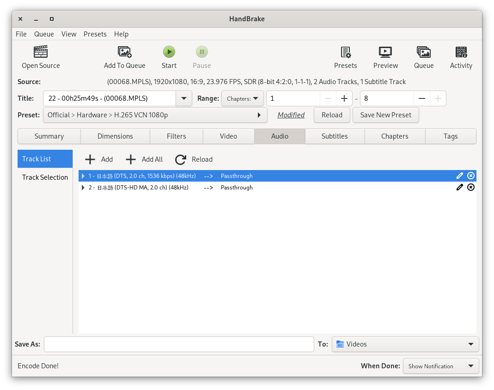Click the Save As filename field
The height and width of the screenshot is (390, 494).
pyautogui.click(x=179, y=344)
